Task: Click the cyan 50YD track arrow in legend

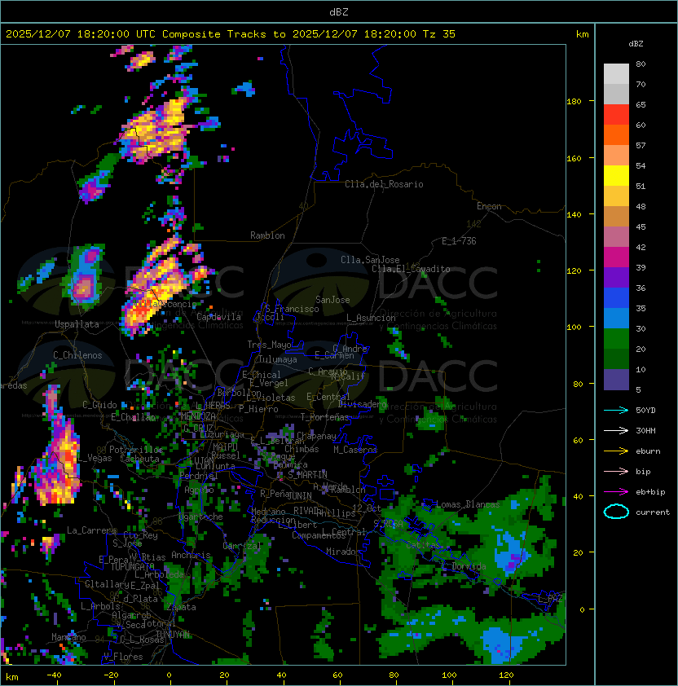Action: click(x=616, y=410)
